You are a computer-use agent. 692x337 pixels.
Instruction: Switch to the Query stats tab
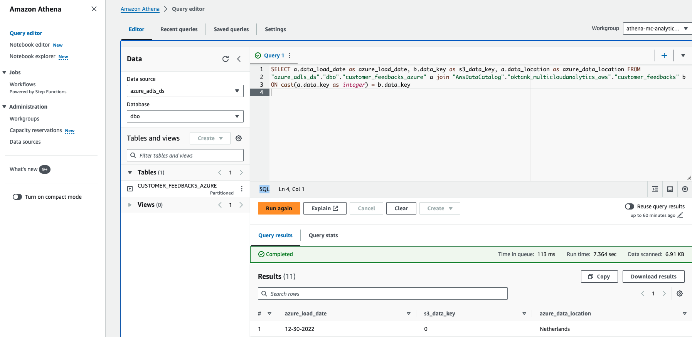(323, 235)
